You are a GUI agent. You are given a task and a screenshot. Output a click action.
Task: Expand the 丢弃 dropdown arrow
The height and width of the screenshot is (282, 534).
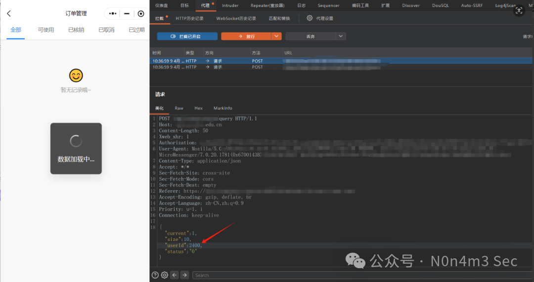[341, 36]
